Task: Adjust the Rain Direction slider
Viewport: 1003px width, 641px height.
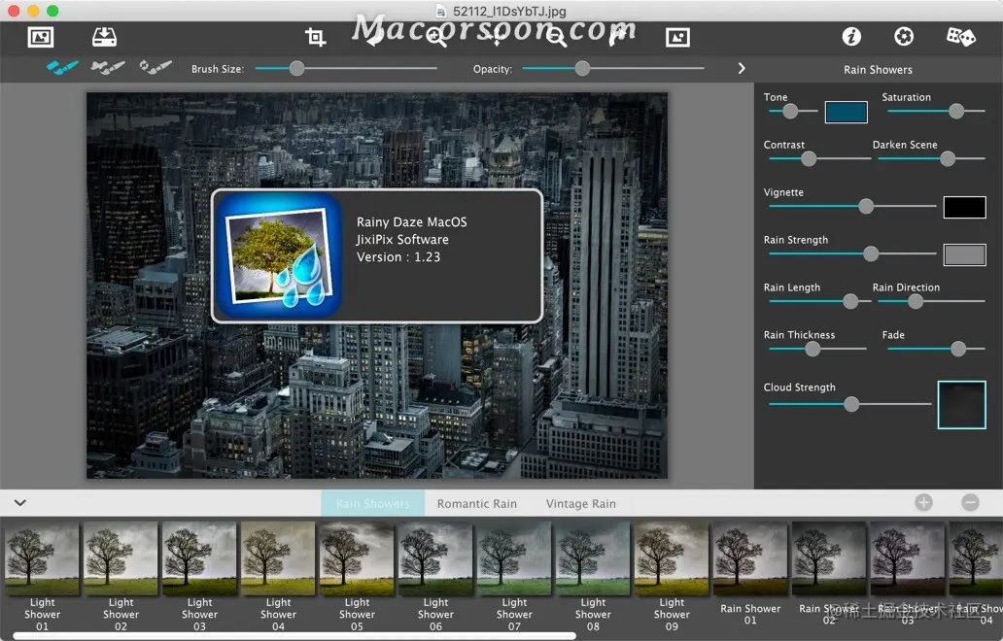Action: 931,301
